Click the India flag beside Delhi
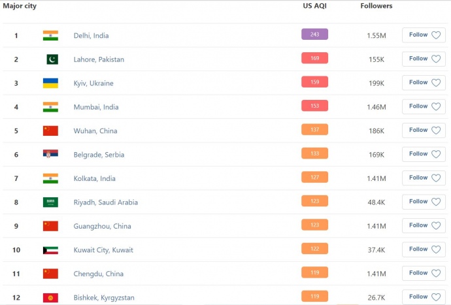 pyautogui.click(x=50, y=35)
